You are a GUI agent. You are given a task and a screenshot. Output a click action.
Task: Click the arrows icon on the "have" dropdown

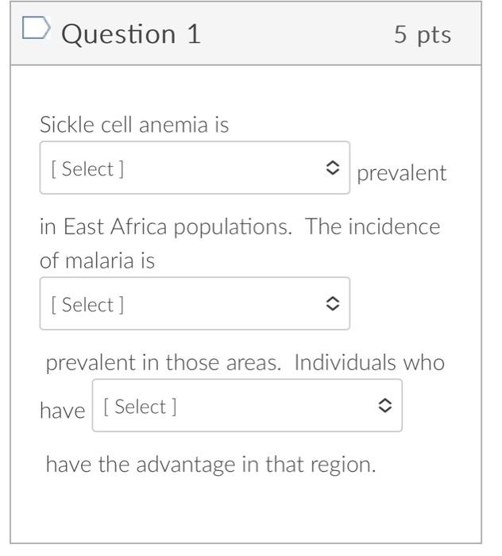tap(385, 406)
